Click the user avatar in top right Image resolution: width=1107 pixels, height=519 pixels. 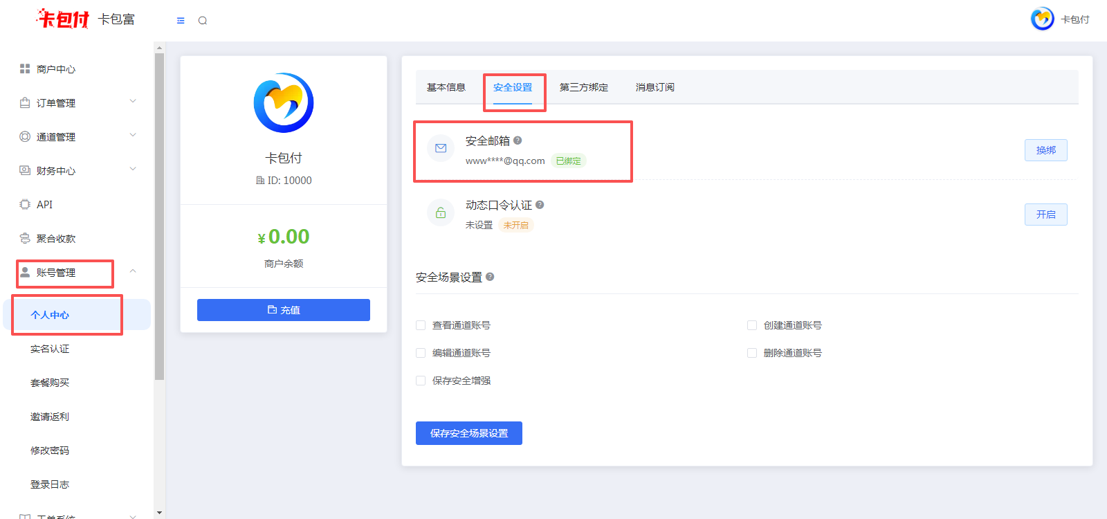pos(1042,19)
